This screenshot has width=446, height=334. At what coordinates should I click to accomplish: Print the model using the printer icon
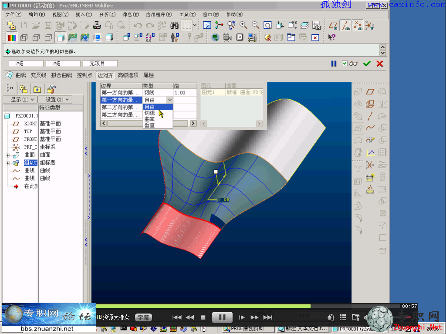tap(97, 26)
